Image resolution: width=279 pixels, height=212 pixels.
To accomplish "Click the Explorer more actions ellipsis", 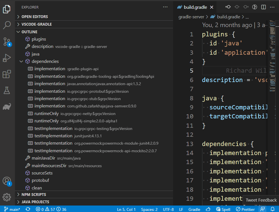I will click(x=165, y=7).
